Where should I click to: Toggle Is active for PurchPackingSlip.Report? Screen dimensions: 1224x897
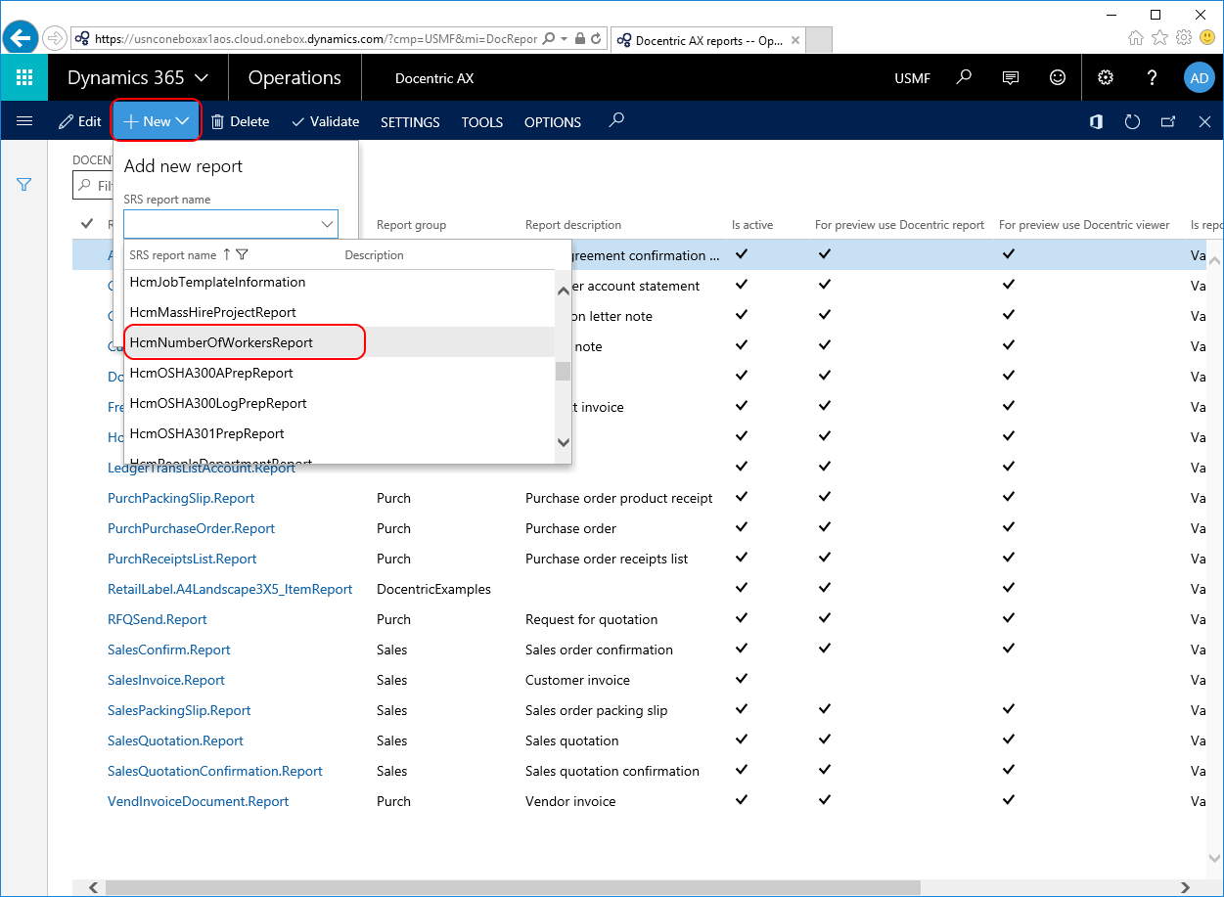point(742,497)
